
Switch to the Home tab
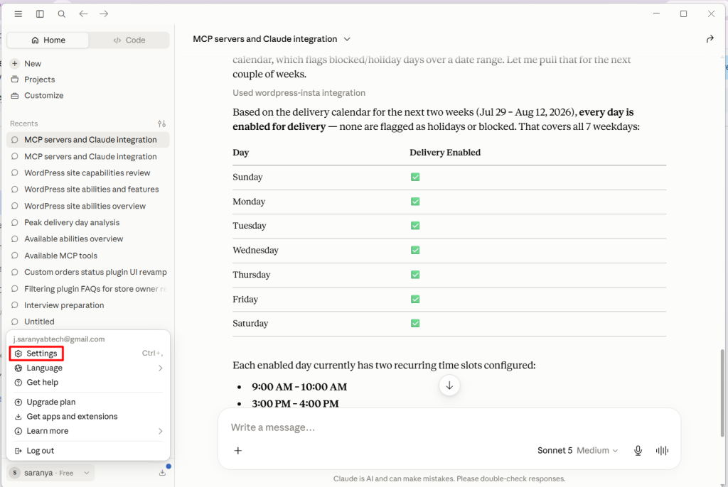click(48, 40)
